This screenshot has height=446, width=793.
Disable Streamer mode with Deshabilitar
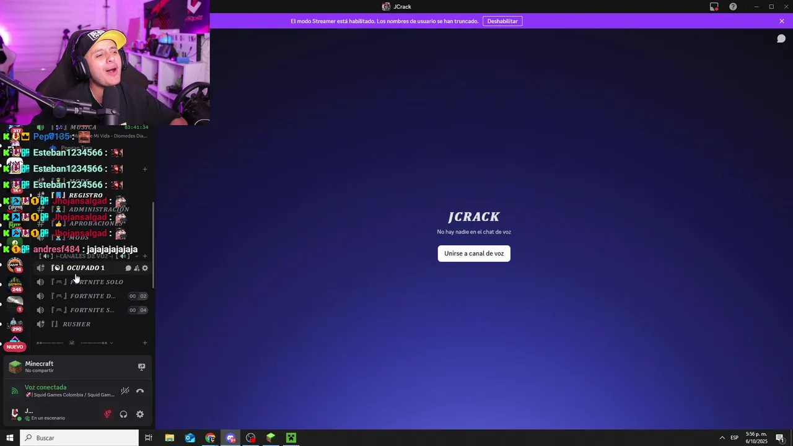click(502, 21)
